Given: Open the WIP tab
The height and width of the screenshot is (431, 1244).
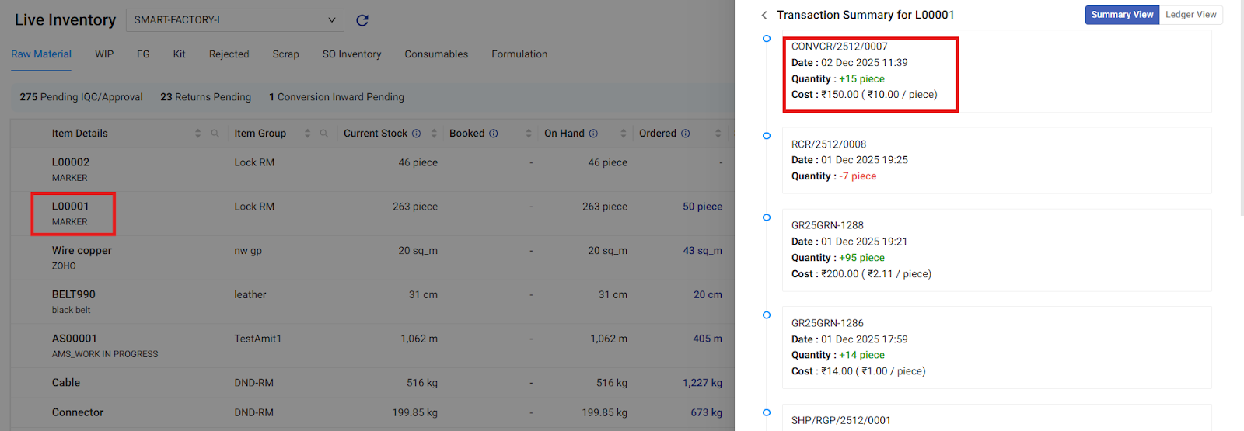Looking at the screenshot, I should click(x=104, y=54).
